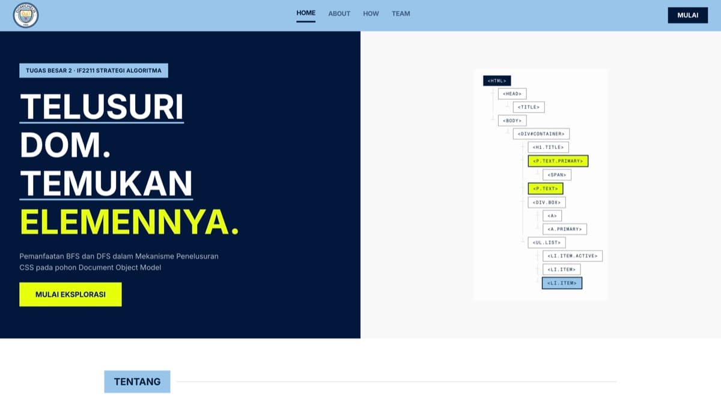Open the HOME navigation tab

tap(306, 13)
